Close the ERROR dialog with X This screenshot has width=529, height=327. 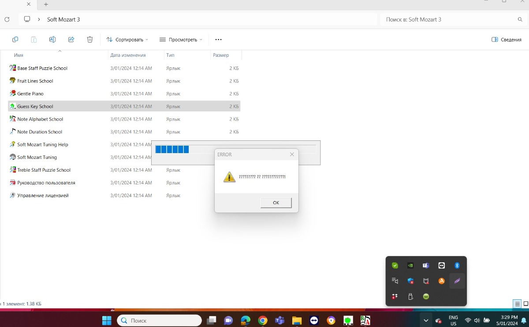click(292, 154)
